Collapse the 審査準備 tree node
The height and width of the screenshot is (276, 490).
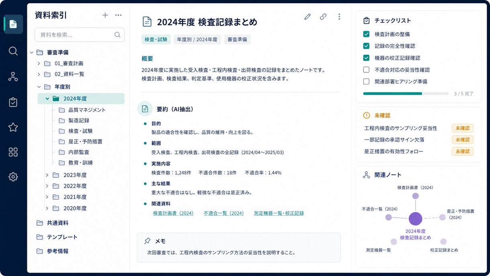click(x=31, y=53)
